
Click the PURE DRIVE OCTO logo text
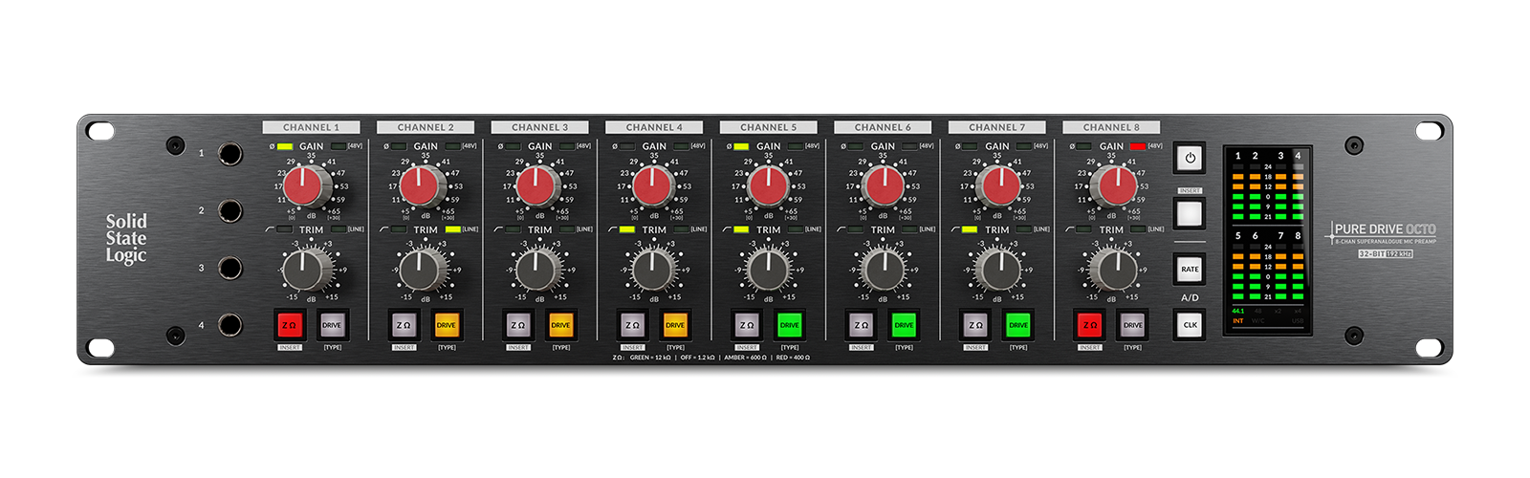click(x=1385, y=229)
